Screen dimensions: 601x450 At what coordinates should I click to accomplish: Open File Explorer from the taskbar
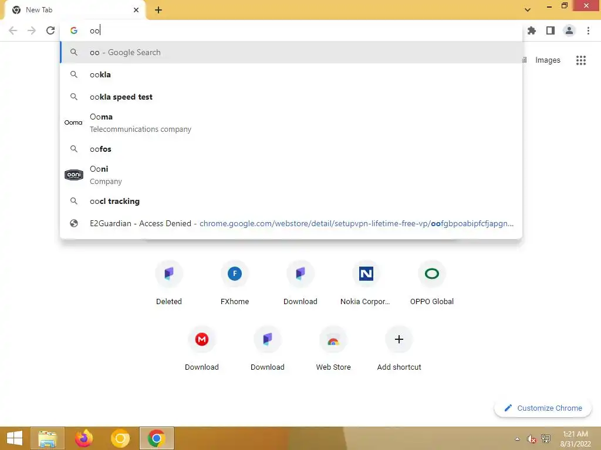click(47, 438)
